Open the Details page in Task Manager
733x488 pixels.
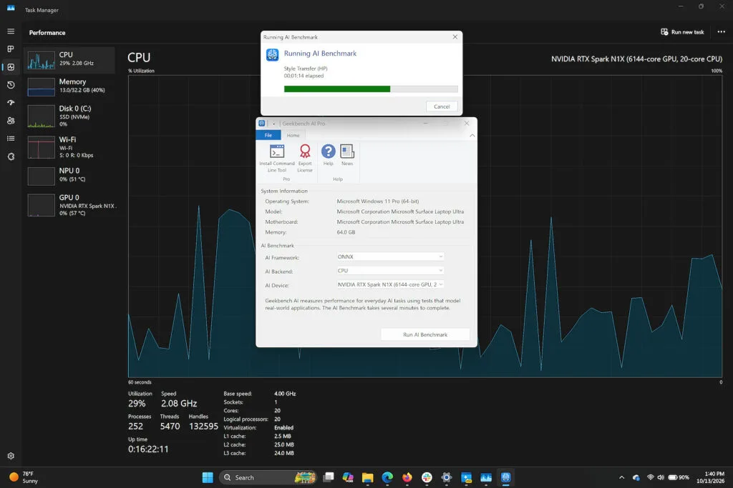pyautogui.click(x=11, y=139)
